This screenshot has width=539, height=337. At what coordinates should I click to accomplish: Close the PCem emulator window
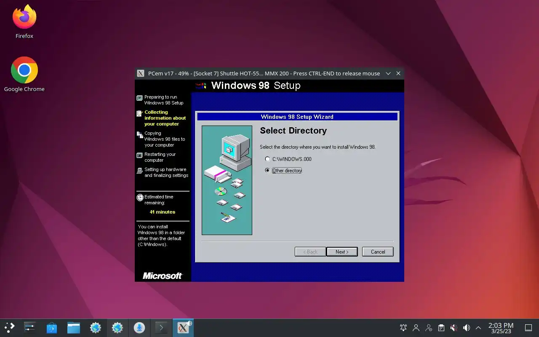(398, 73)
